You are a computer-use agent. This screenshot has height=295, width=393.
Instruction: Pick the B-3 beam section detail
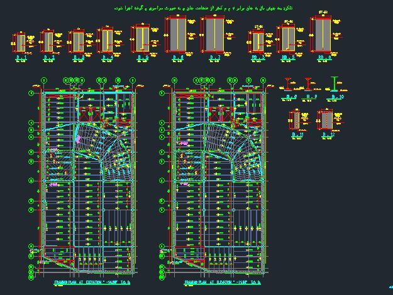[78, 42]
